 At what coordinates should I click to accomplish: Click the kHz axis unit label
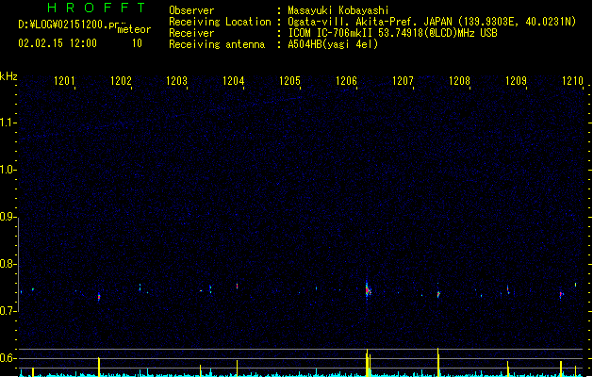[8, 76]
